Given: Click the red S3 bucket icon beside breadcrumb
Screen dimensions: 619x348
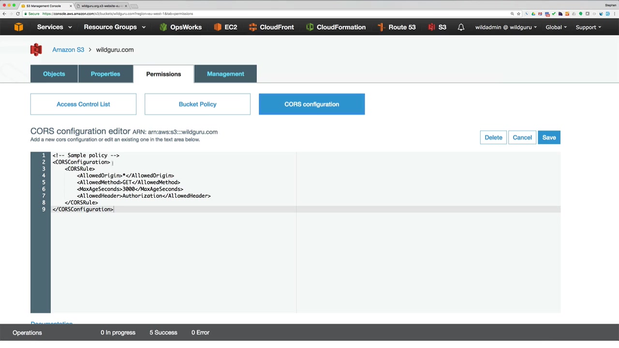Looking at the screenshot, I should coord(36,49).
